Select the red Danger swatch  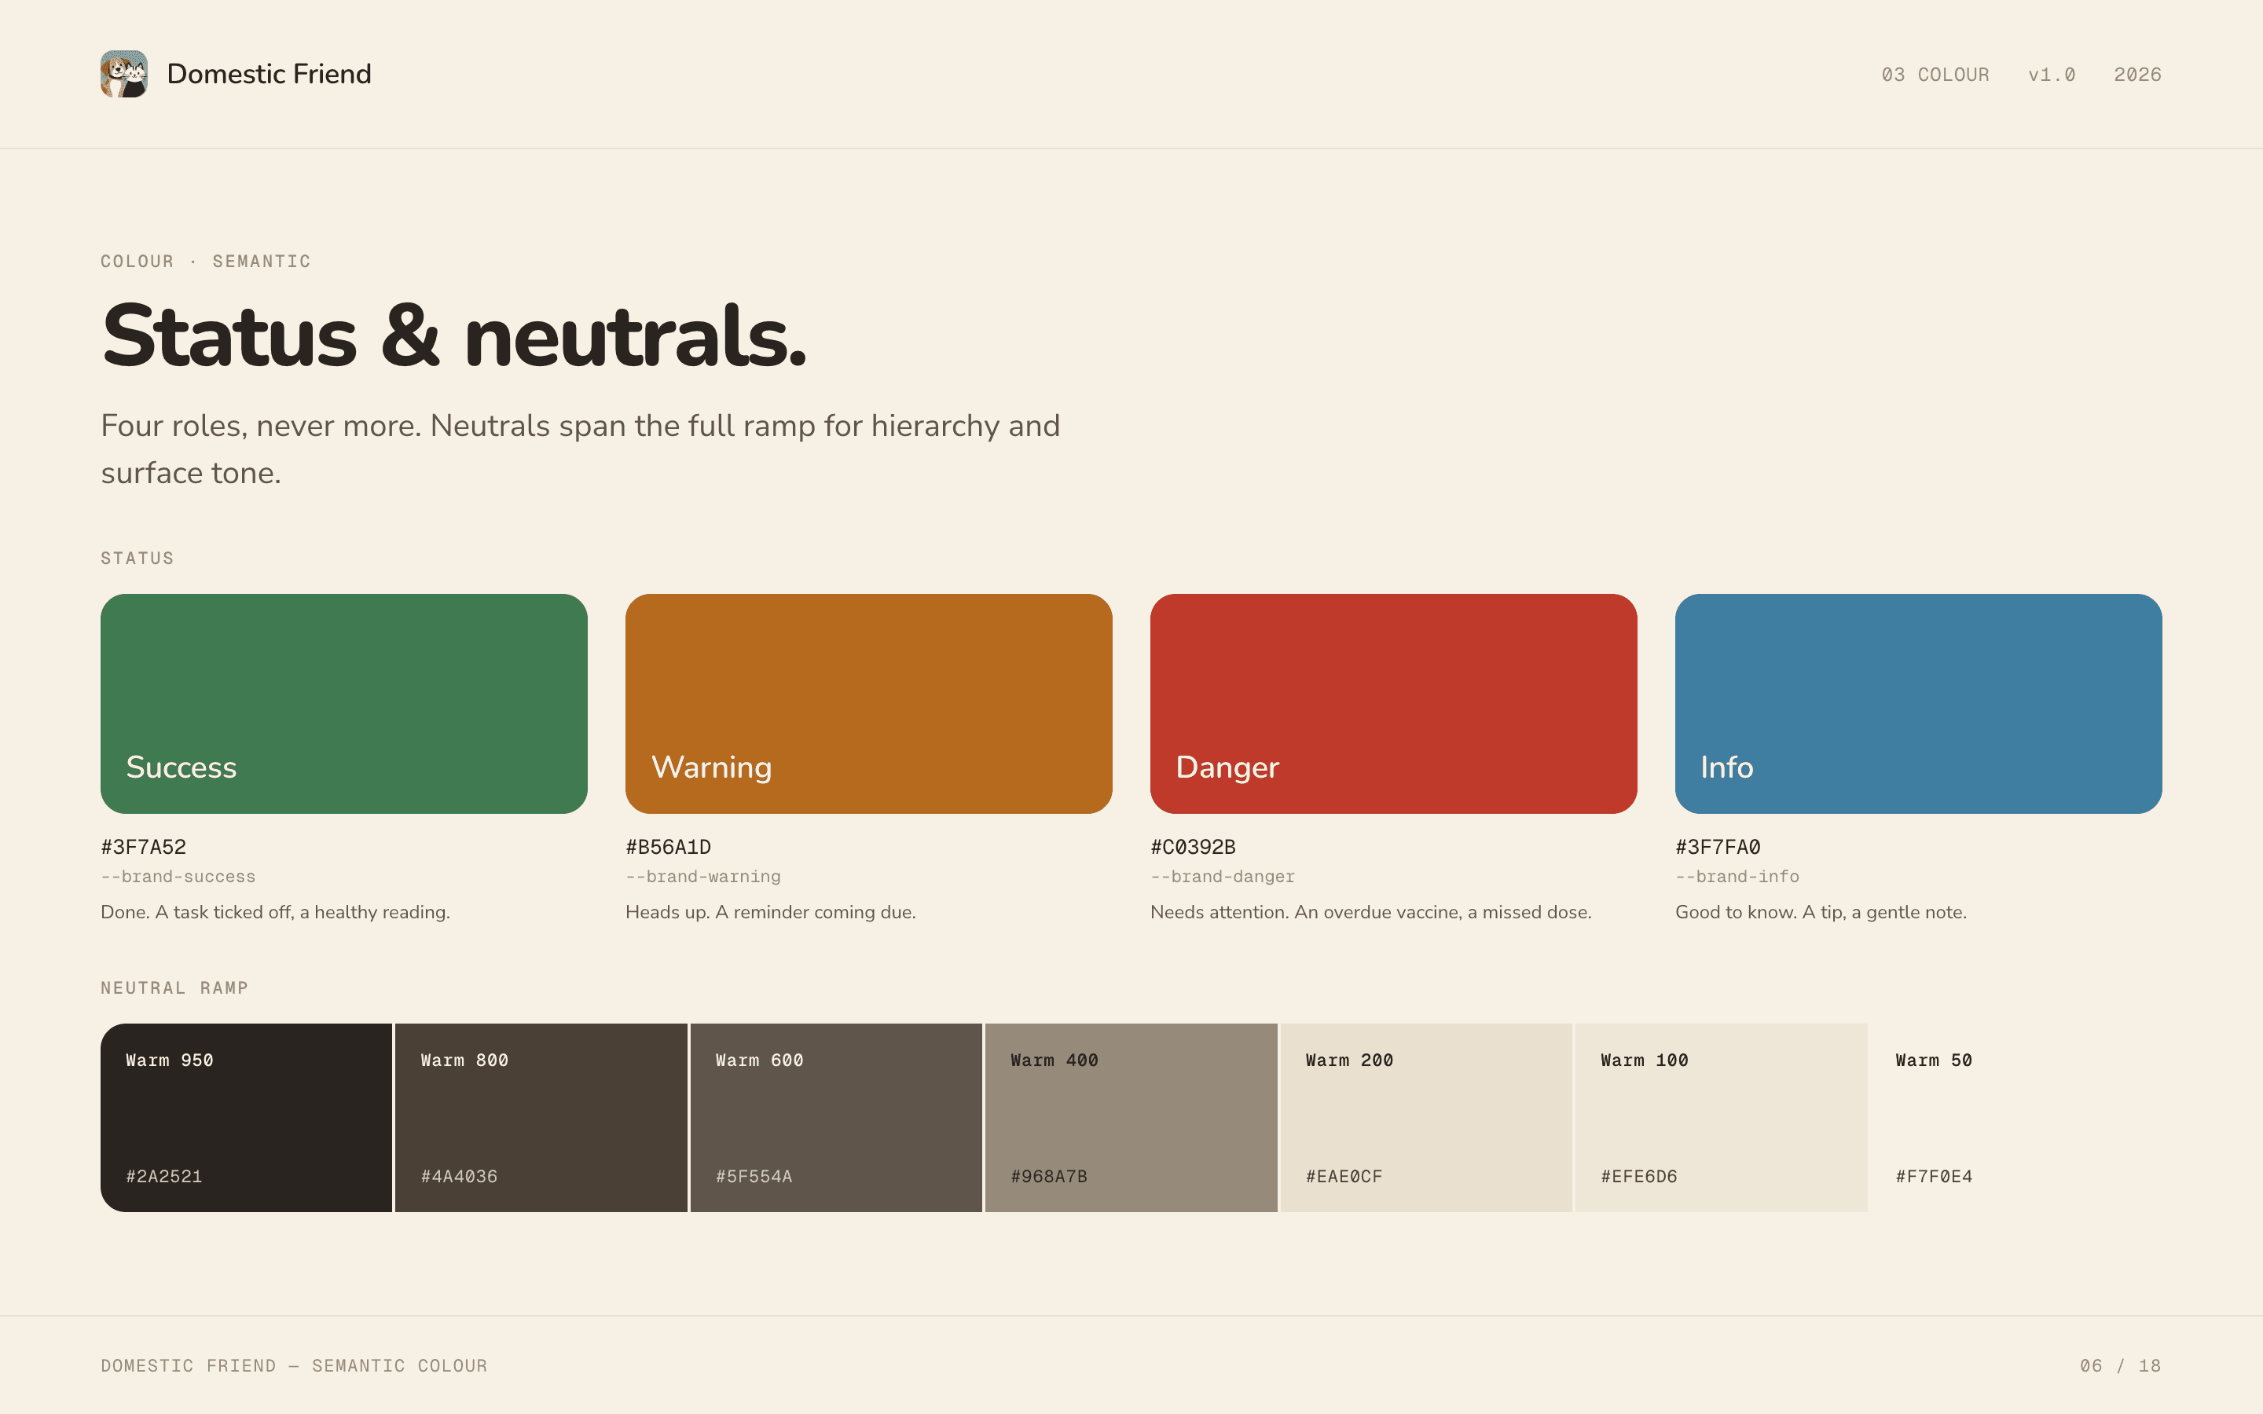(x=1393, y=703)
